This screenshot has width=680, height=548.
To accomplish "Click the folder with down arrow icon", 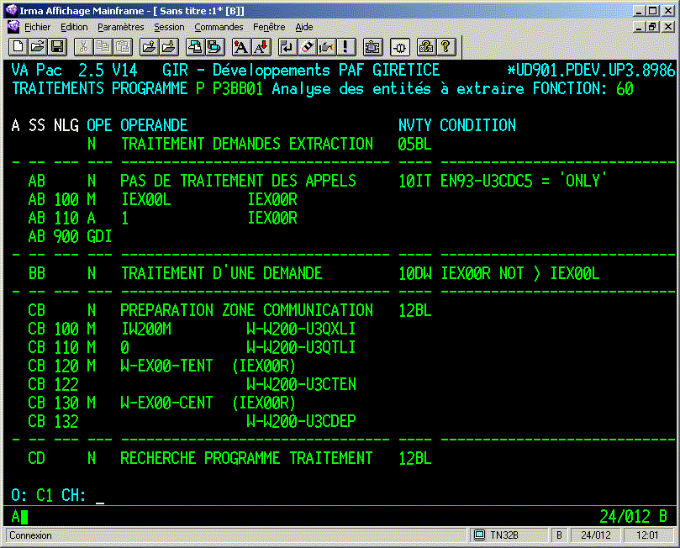I will tap(169, 47).
